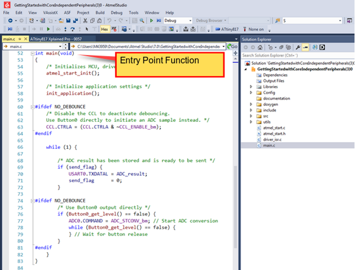355x270 pixels.
Task: Click the Collapse All icon in Solution Explorer
Action: 281,47
